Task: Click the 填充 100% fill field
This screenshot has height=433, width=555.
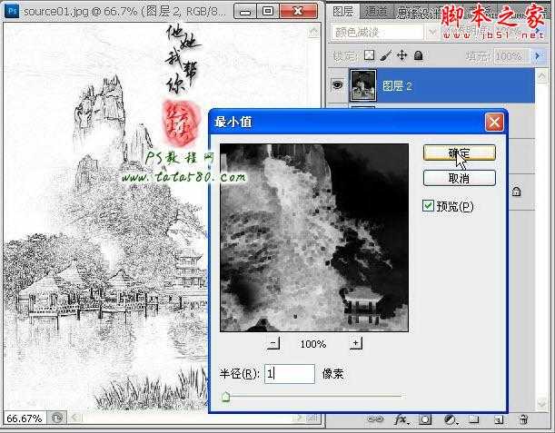Action: (511, 56)
